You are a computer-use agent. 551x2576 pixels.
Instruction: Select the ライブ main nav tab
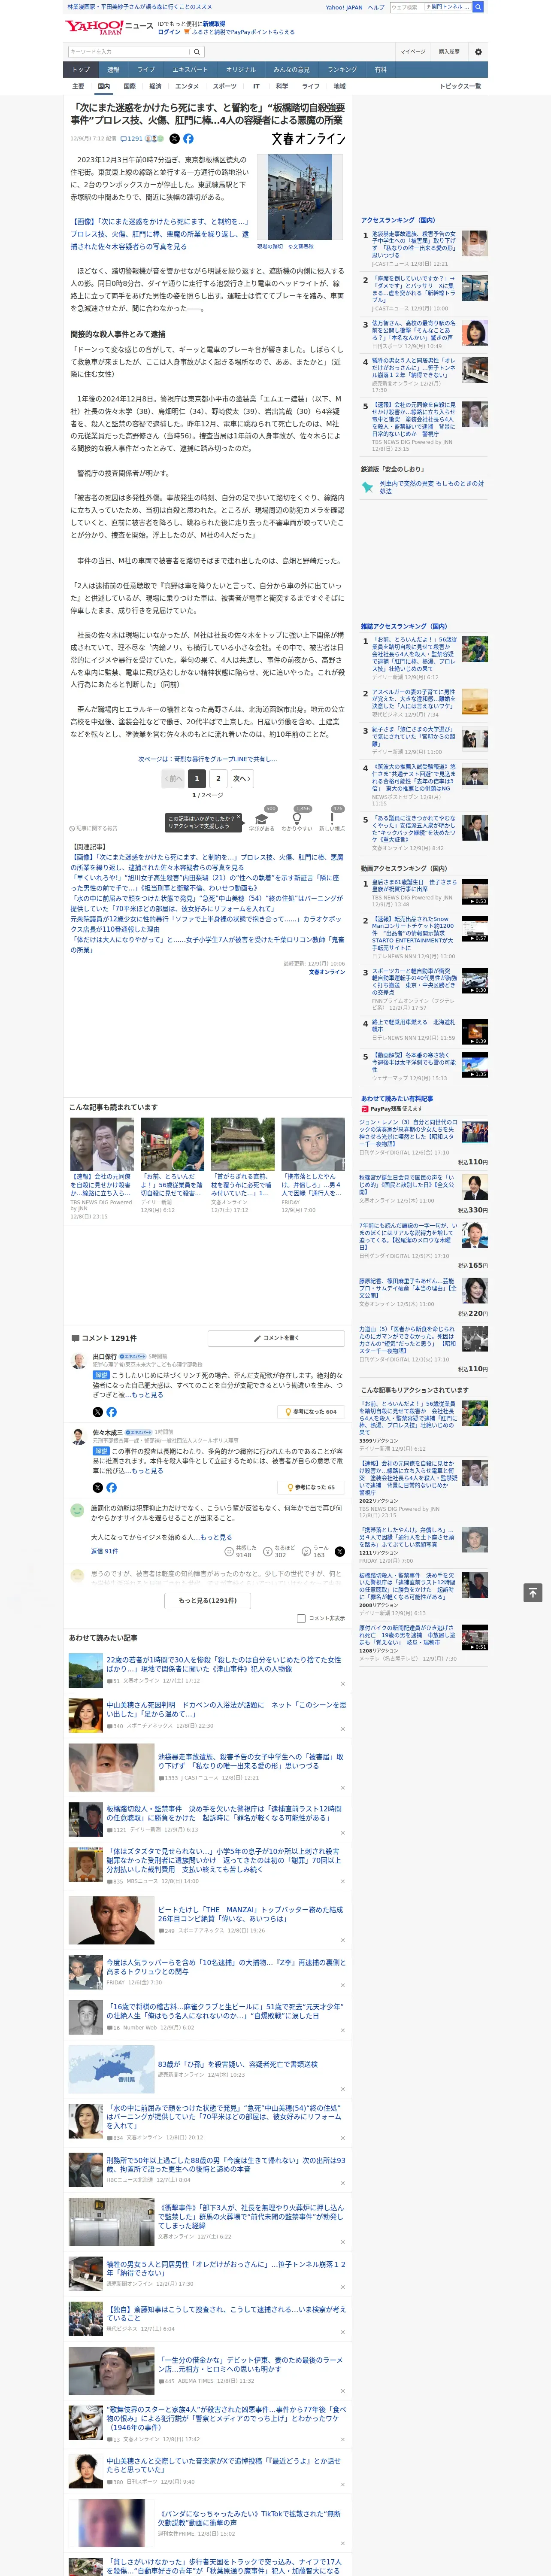tap(146, 70)
